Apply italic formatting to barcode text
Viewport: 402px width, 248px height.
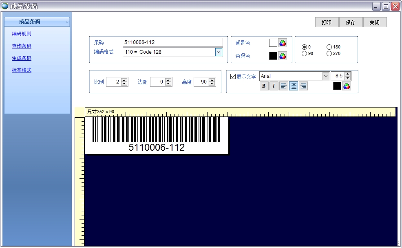[x=274, y=86]
